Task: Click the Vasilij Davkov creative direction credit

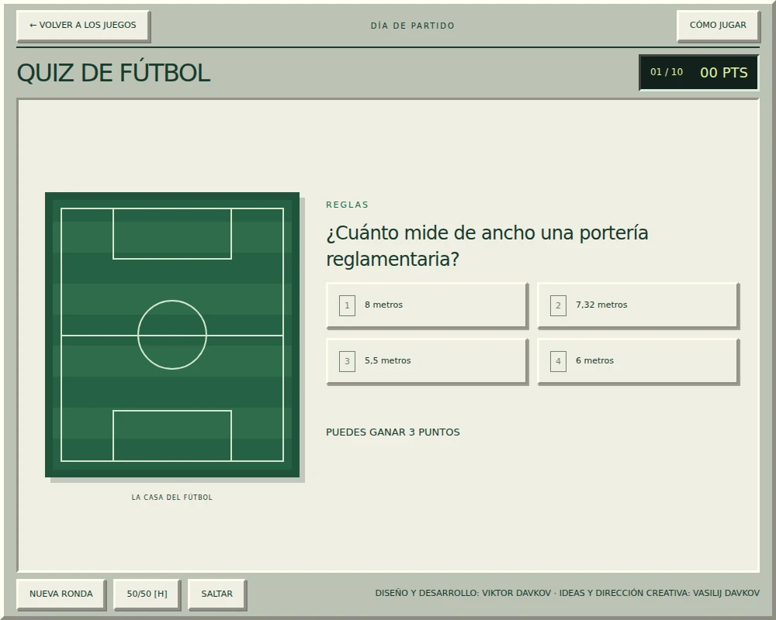Action: tap(659, 593)
